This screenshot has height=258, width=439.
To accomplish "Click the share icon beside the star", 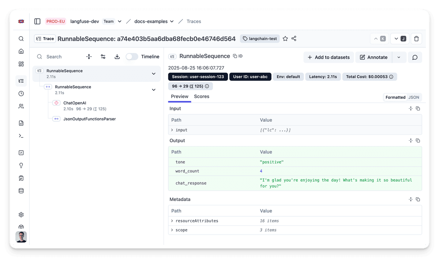I will coord(294,38).
